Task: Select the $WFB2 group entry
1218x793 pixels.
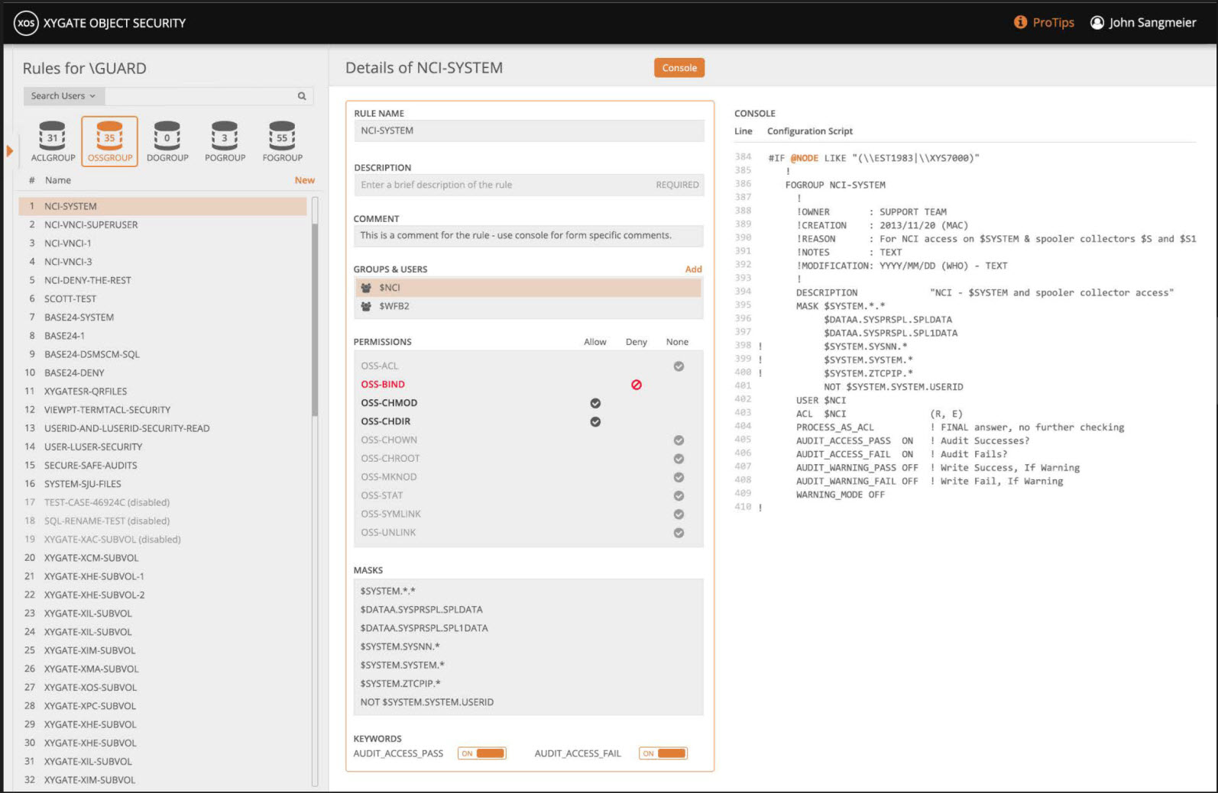Action: click(529, 306)
